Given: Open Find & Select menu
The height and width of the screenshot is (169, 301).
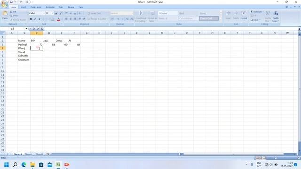Looking at the screenshot, I should click(x=276, y=16).
